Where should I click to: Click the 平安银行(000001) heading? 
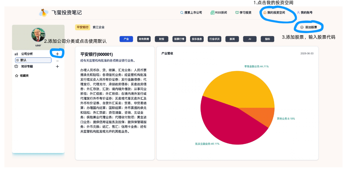pyautogui.click(x=97, y=54)
